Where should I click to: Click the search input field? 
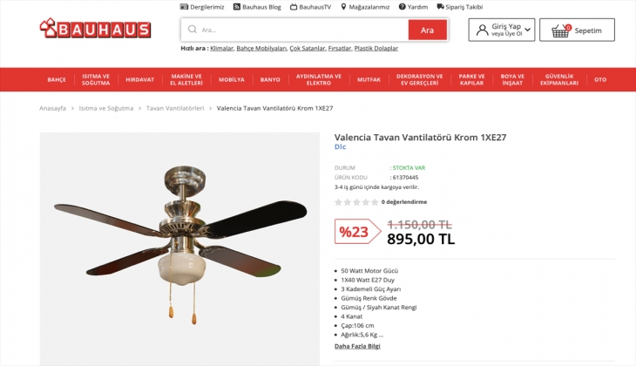pyautogui.click(x=294, y=30)
